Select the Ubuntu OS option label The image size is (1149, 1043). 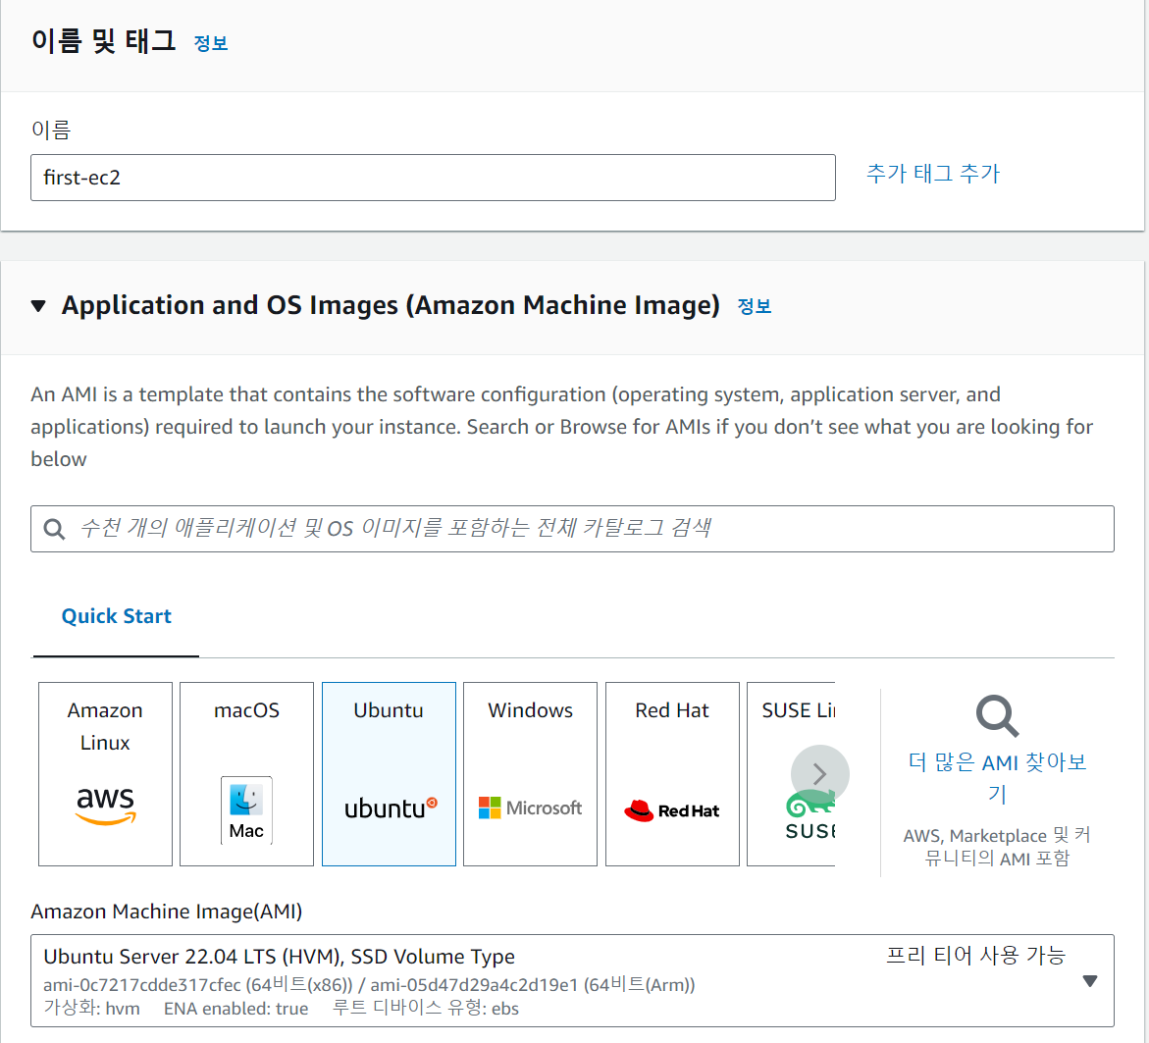[389, 710]
